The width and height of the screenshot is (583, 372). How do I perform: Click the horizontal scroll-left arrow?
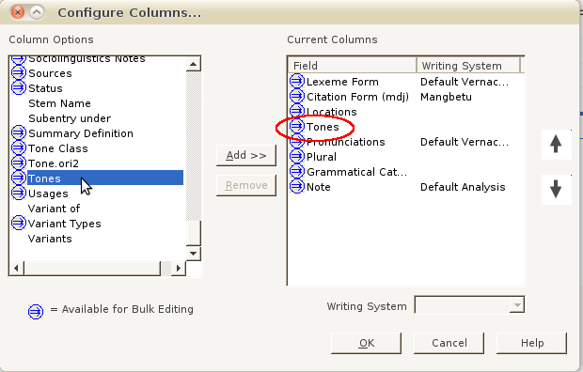tap(16, 268)
